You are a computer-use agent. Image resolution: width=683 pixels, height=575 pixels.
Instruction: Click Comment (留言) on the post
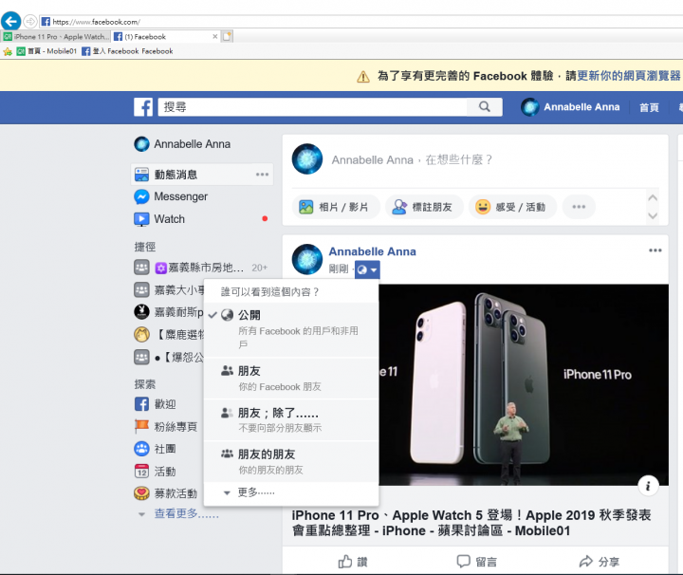(476, 562)
